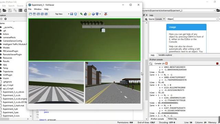Screen dimensions: 220x124
Task: Click the red stop button in IPython console
Action: (x=217, y=63)
